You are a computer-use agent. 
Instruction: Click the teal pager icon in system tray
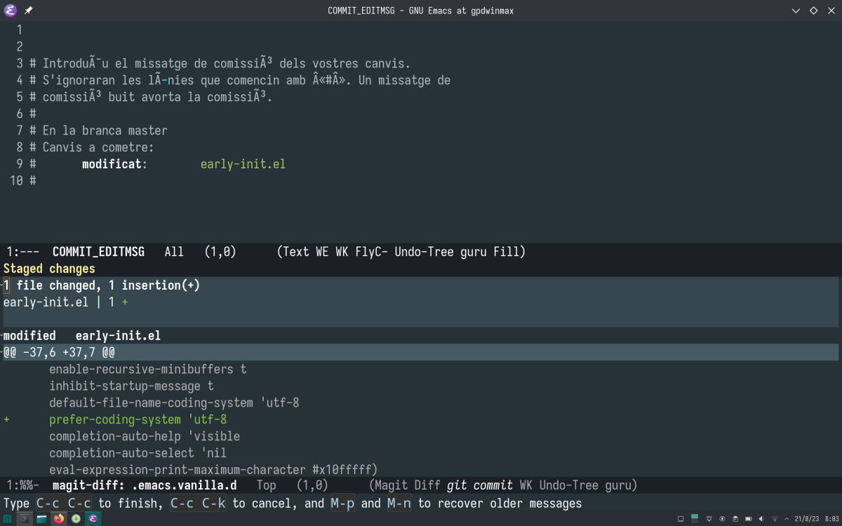pos(695,519)
